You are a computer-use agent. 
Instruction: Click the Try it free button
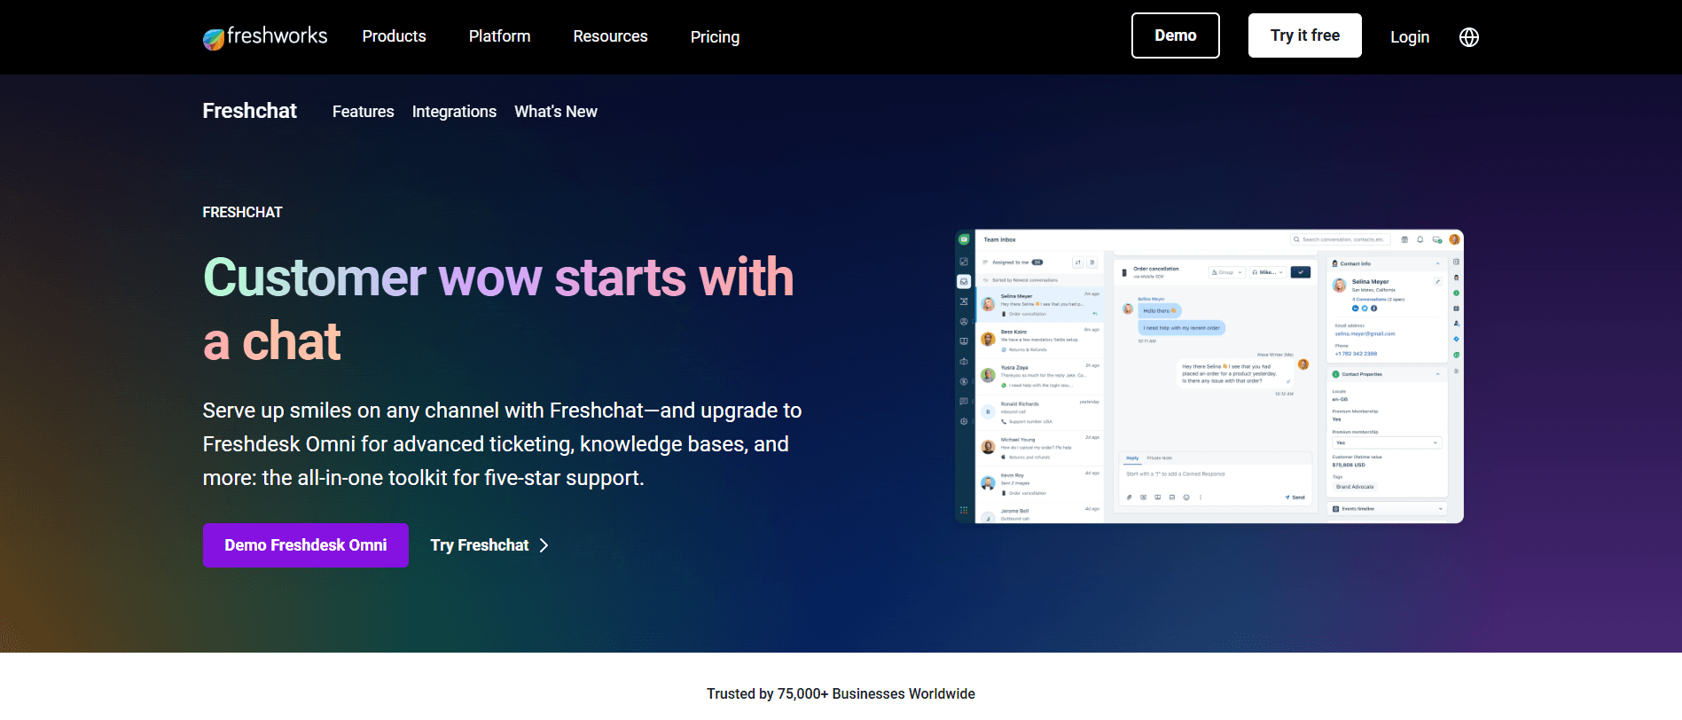1305,35
